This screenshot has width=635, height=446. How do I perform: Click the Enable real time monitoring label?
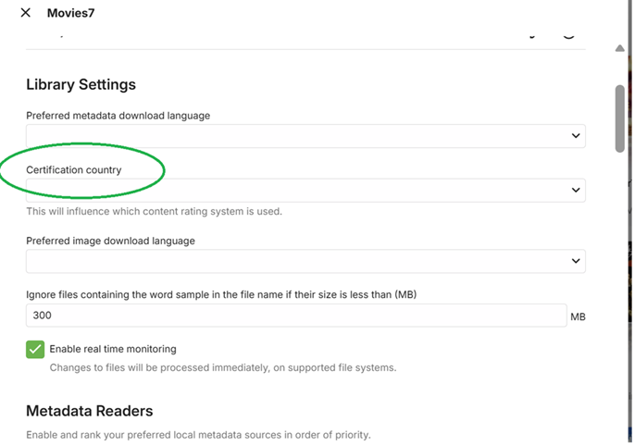coord(113,350)
